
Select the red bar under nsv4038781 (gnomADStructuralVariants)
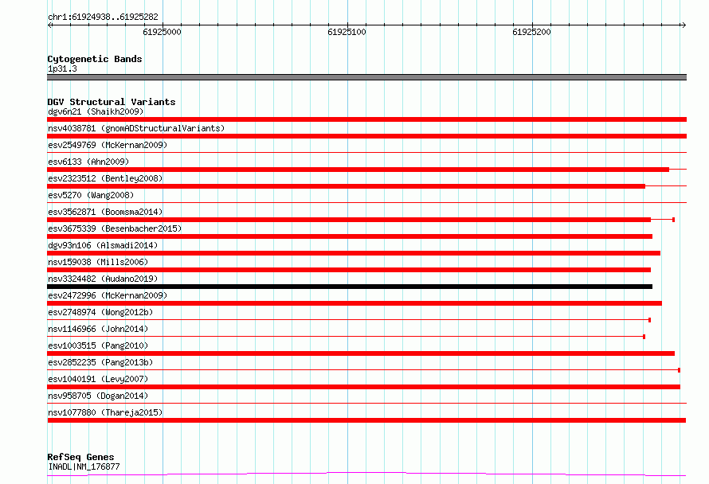[x=366, y=136]
